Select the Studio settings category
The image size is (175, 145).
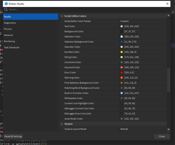click(x=31, y=17)
